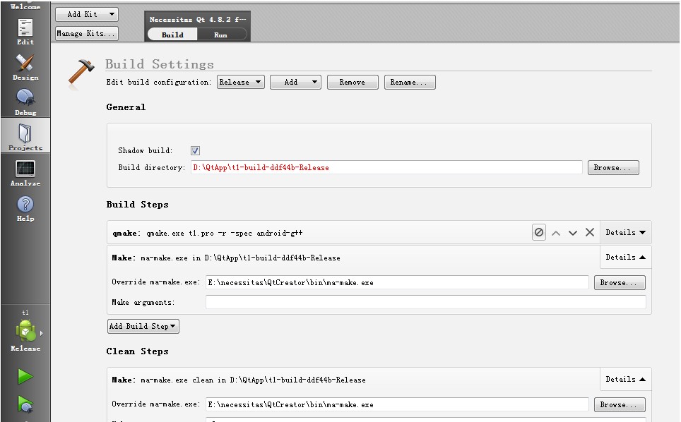Collapse the Make build step Details

pos(625,257)
